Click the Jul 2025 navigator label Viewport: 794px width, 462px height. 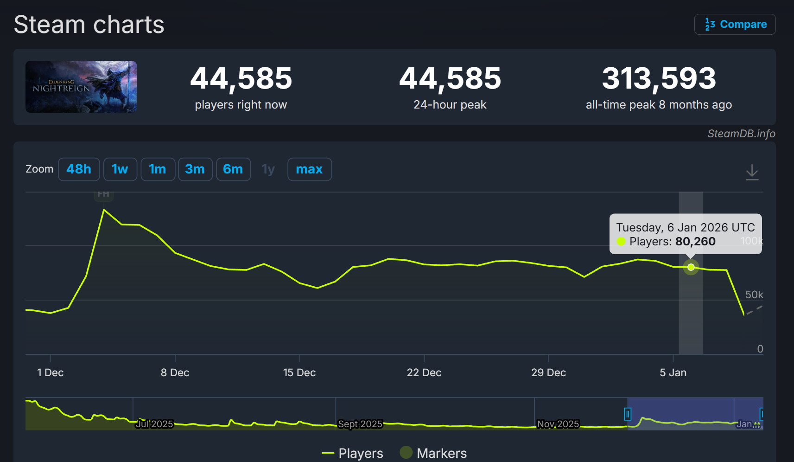pos(154,424)
